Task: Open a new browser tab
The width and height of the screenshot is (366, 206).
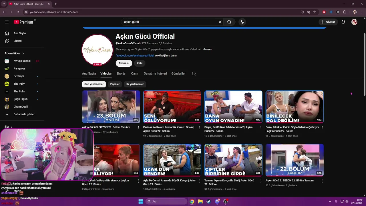Action: click(x=55, y=4)
